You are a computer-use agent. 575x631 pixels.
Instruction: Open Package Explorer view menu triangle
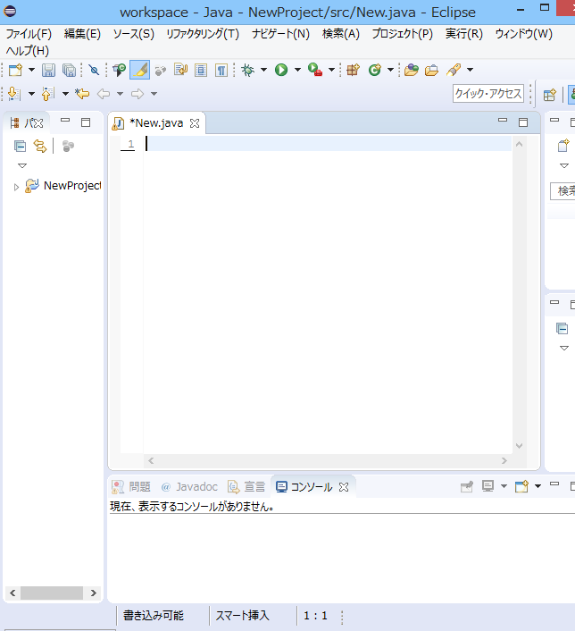coord(22,165)
